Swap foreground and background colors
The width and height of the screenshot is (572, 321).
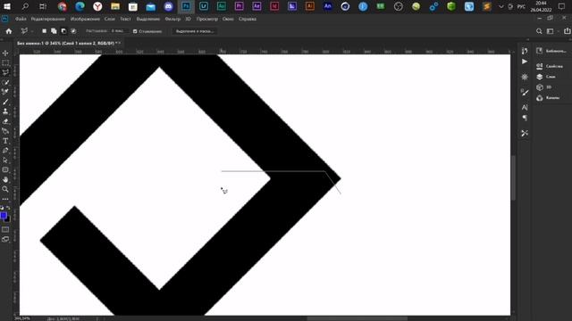coord(8,208)
